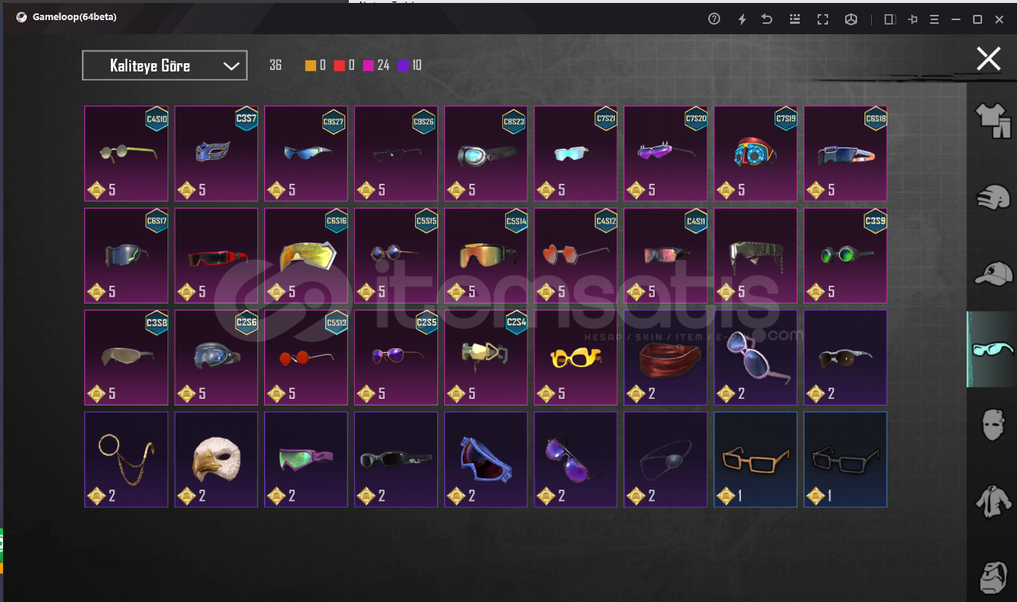Image resolution: width=1017 pixels, height=602 pixels.
Task: Select the jacket category icon
Action: pyautogui.click(x=992, y=501)
